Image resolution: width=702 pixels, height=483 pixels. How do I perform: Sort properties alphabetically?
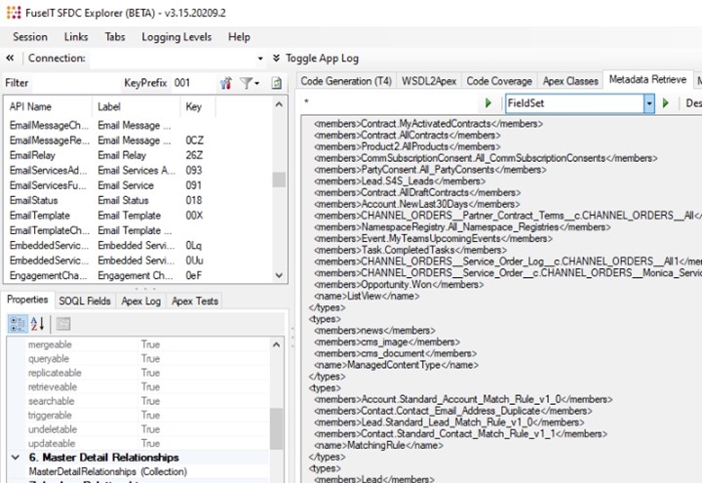point(38,324)
